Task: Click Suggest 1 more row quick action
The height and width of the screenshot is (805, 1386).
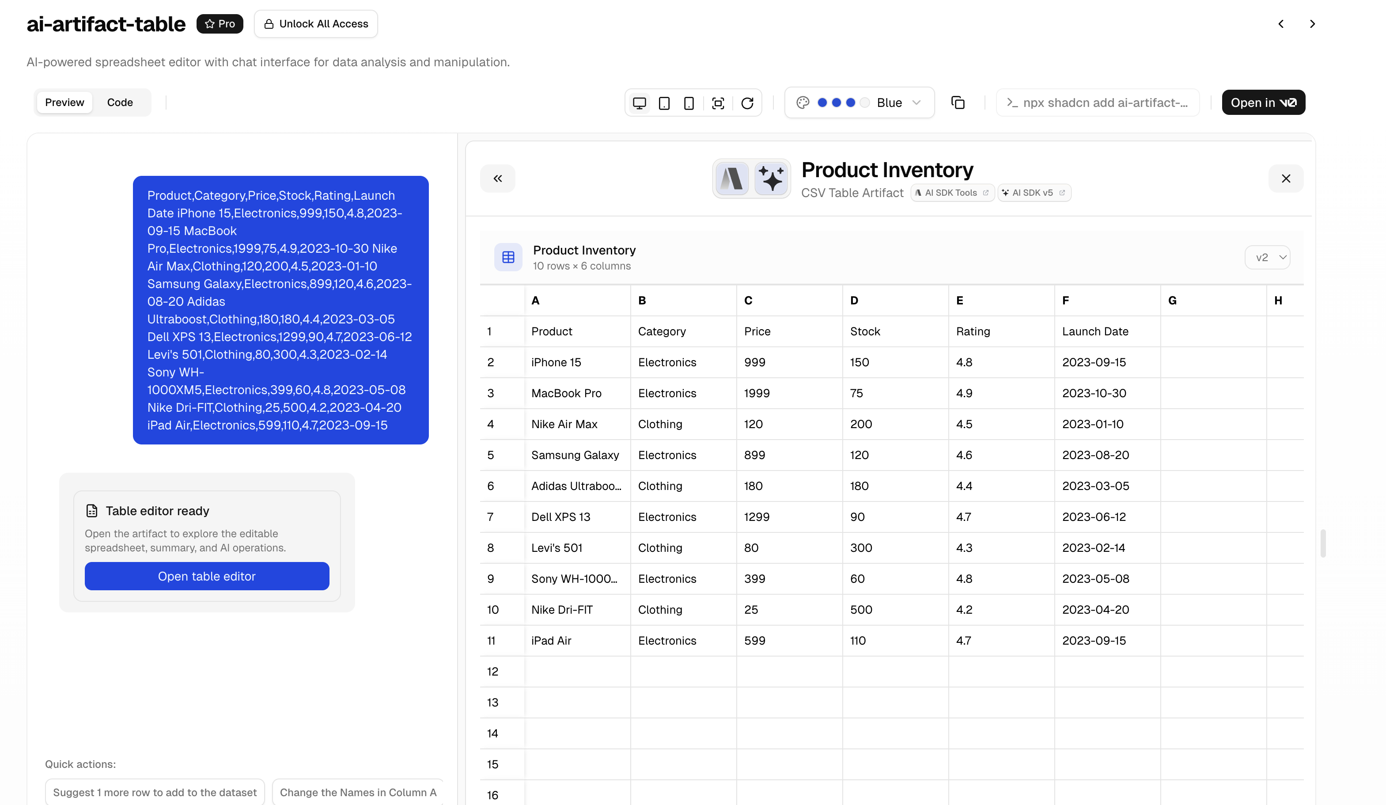Action: coord(155,792)
